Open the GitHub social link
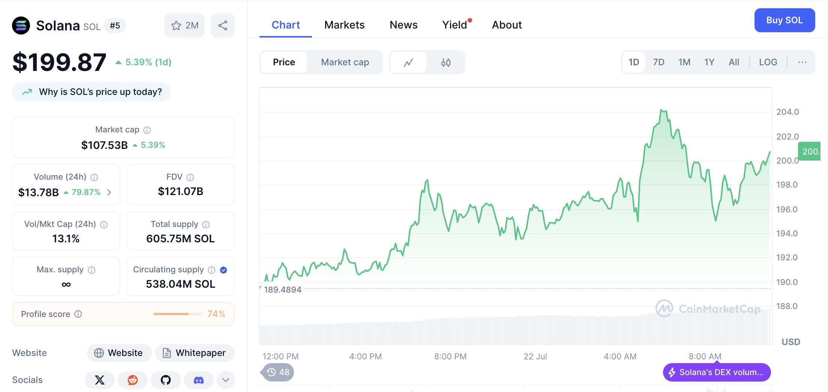Image resolution: width=828 pixels, height=392 pixels. 166,380
